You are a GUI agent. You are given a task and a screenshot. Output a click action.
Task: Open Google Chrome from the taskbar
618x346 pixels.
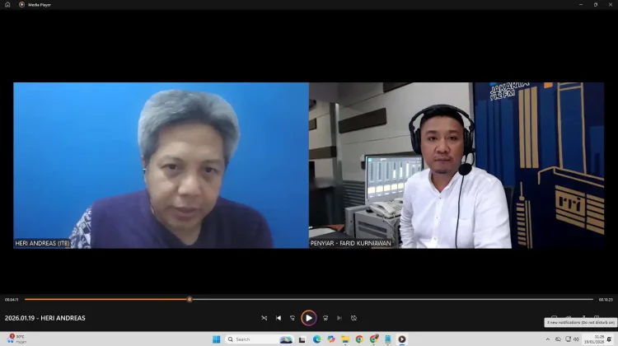pos(359,339)
